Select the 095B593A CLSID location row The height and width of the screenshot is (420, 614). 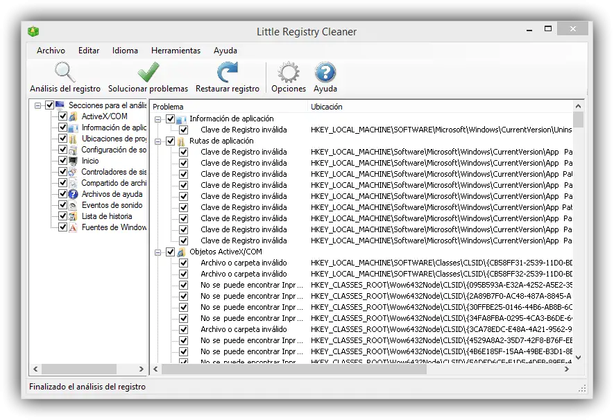pyautogui.click(x=441, y=285)
